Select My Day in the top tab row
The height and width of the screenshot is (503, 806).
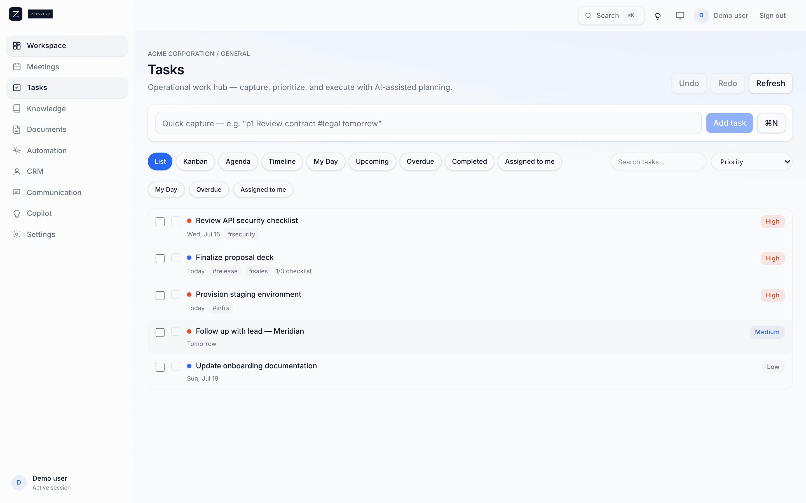(325, 161)
